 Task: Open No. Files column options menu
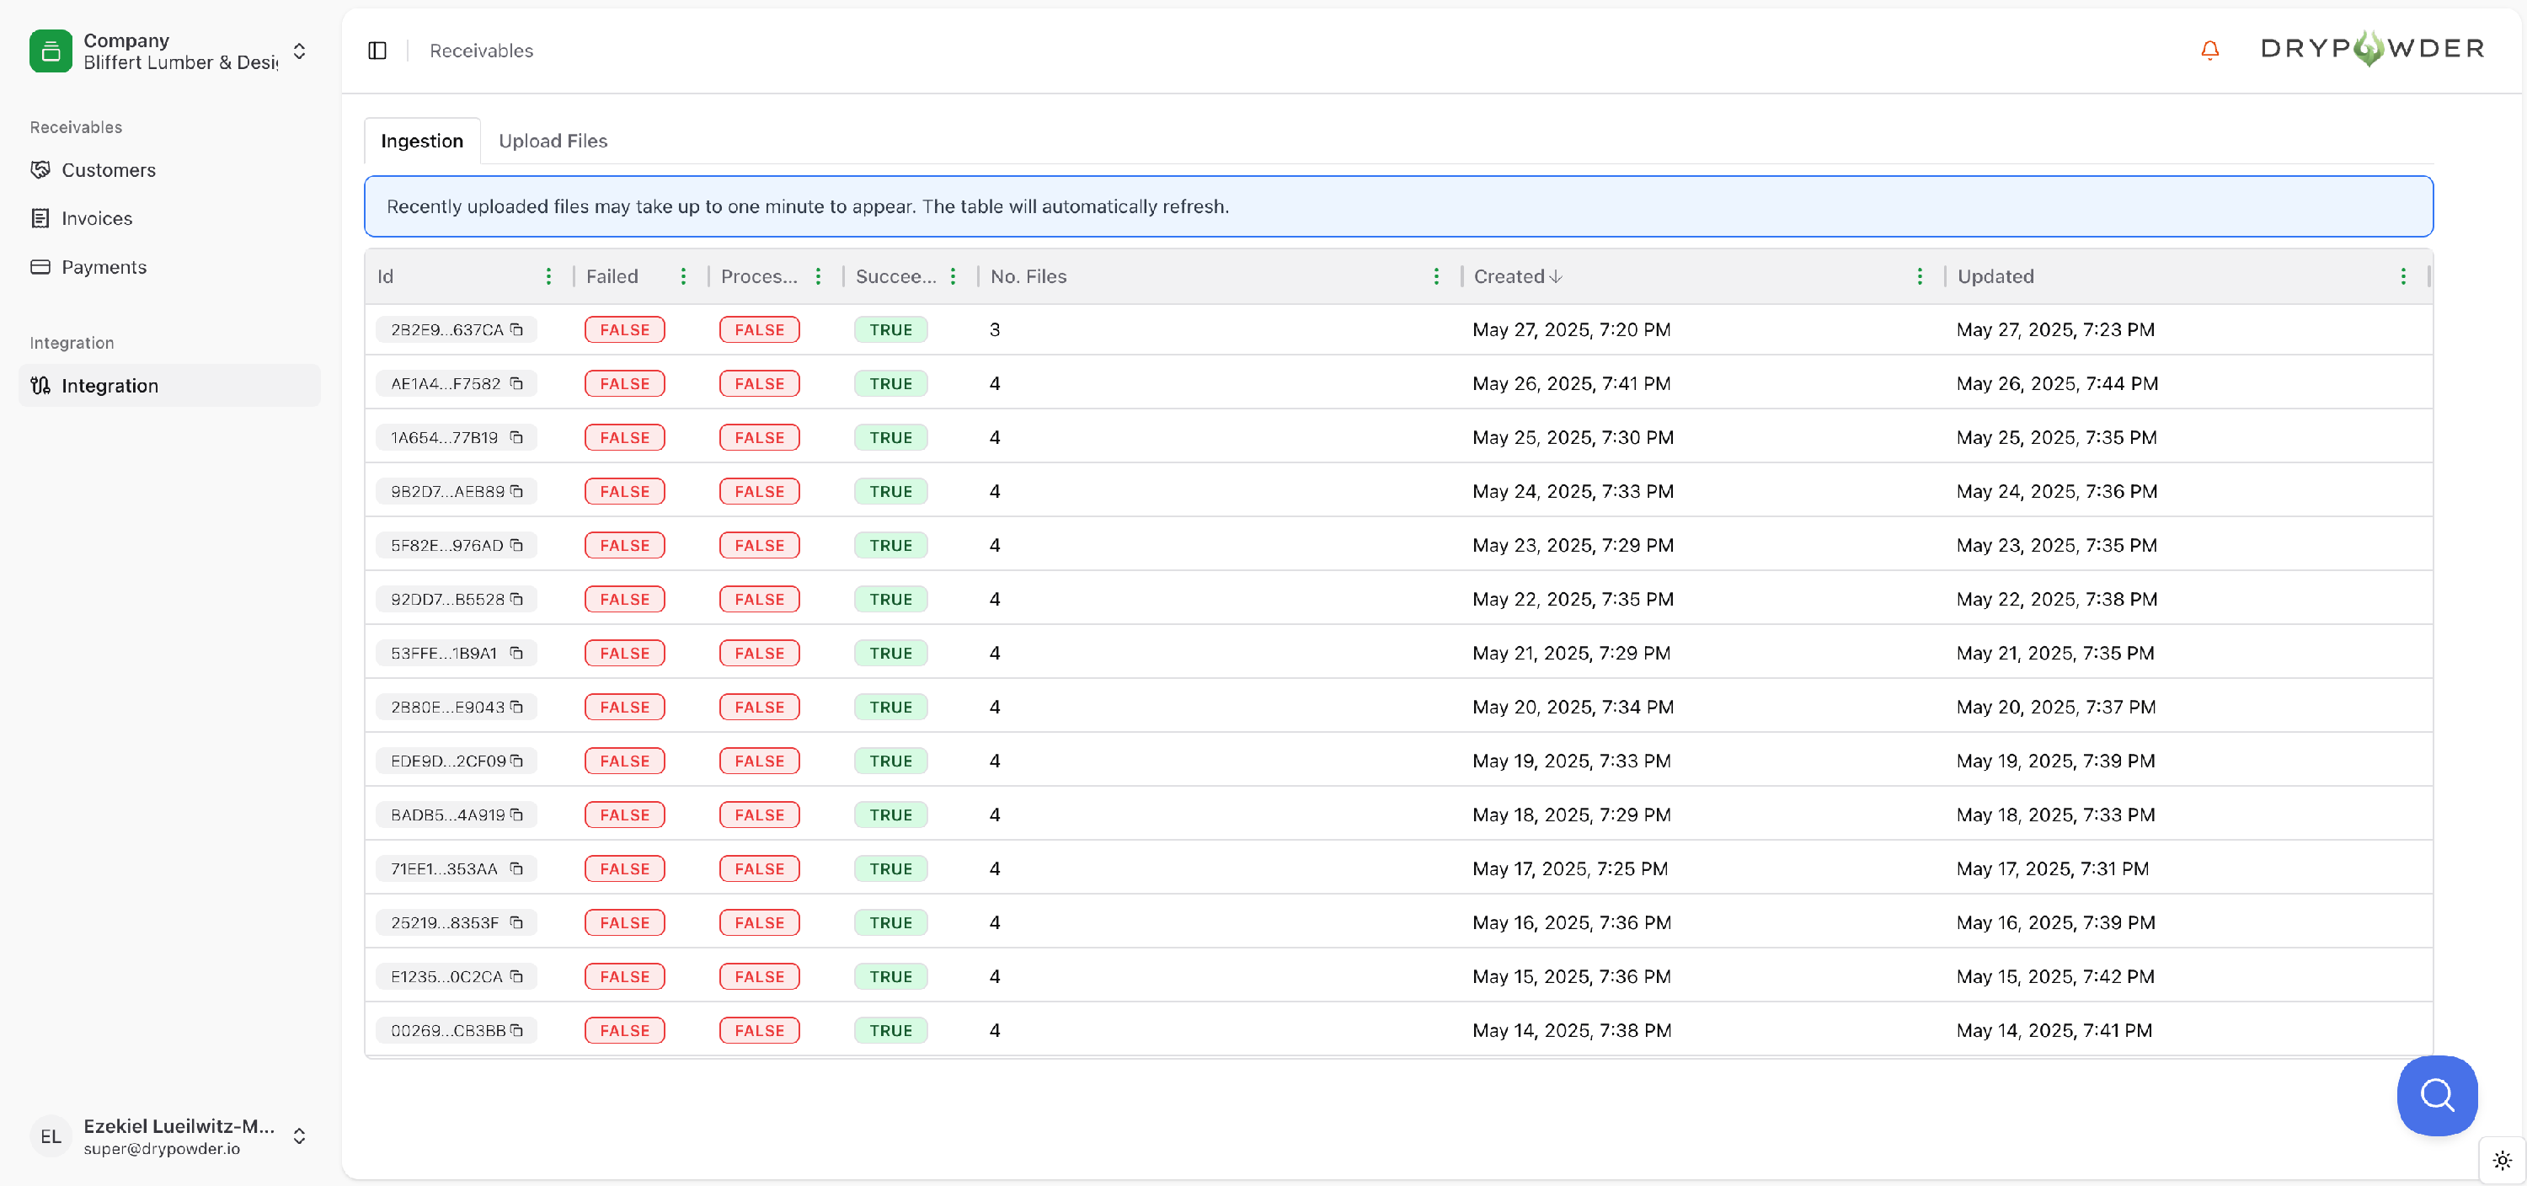tap(1436, 276)
